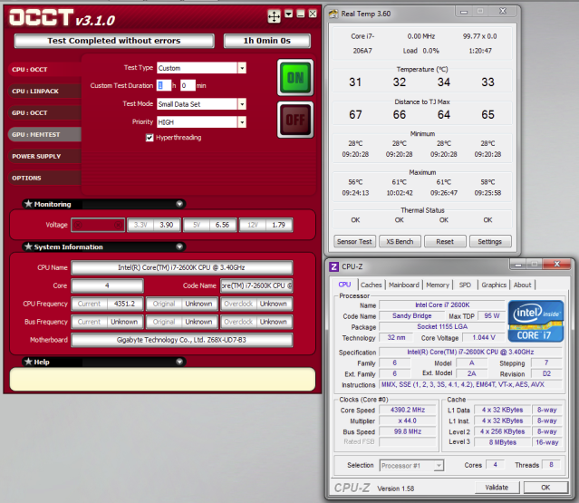This screenshot has width=579, height=503.
Task: Open the Test Mode dropdown
Action: tap(242, 103)
